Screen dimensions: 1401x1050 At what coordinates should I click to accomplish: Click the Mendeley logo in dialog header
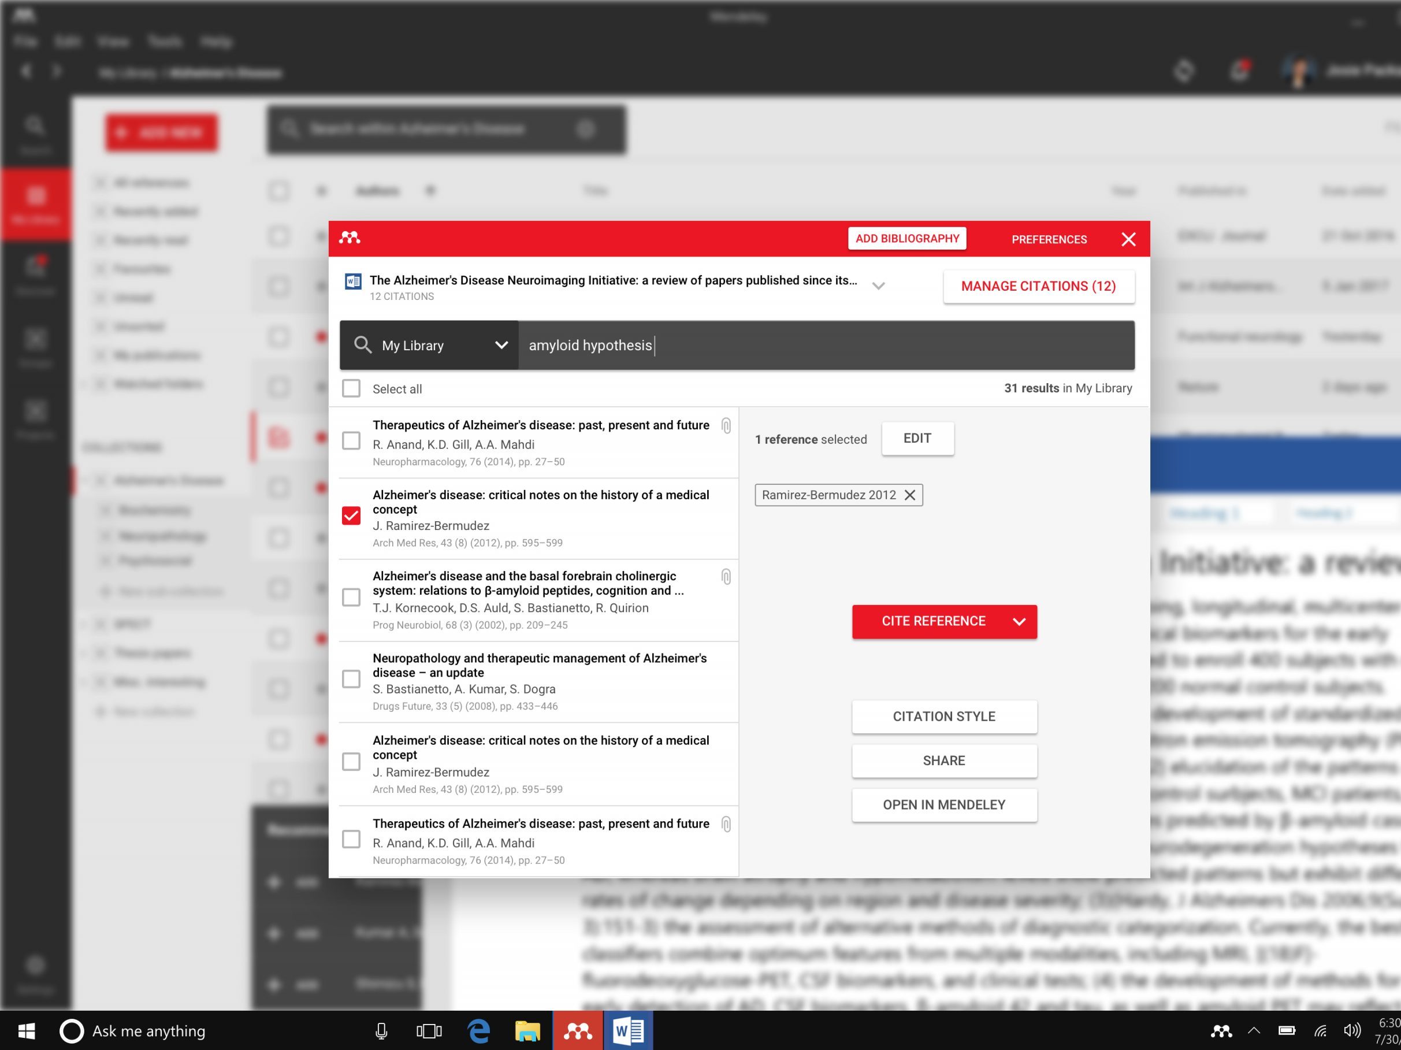(350, 238)
